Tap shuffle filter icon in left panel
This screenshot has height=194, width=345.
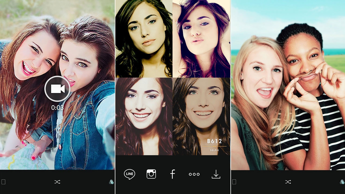click(57, 182)
